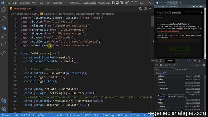The height and width of the screenshot is (117, 208).
Task: Open the no-unused-expressions rule link
Action: (168, 31)
